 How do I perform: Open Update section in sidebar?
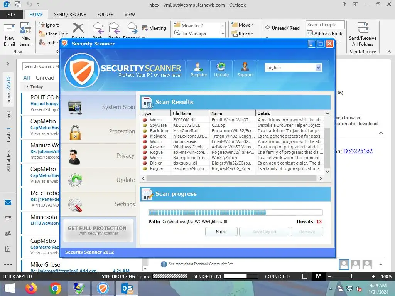coord(98,180)
